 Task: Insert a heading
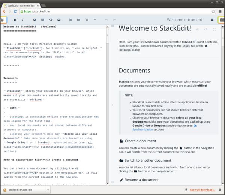coord(87,20)
